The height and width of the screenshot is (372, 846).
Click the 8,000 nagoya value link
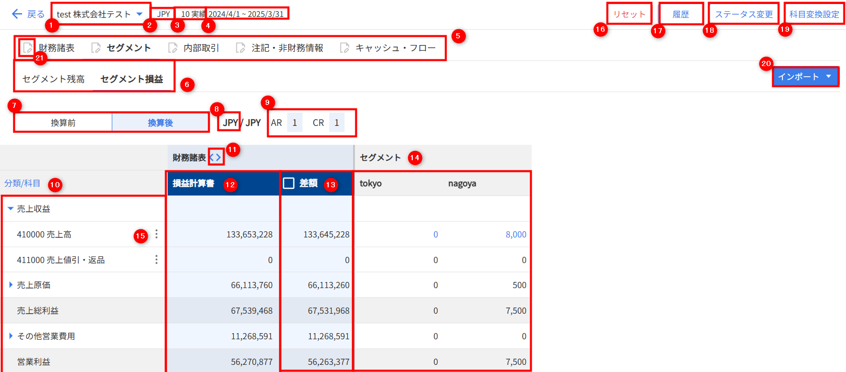(516, 234)
